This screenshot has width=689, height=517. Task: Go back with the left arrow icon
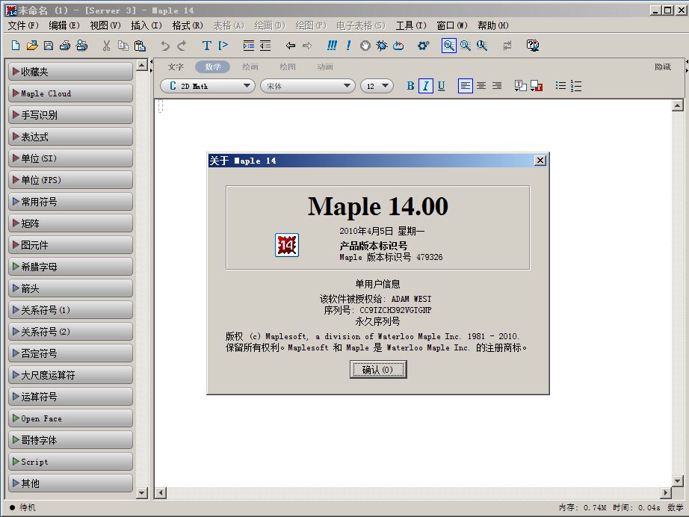pos(291,46)
